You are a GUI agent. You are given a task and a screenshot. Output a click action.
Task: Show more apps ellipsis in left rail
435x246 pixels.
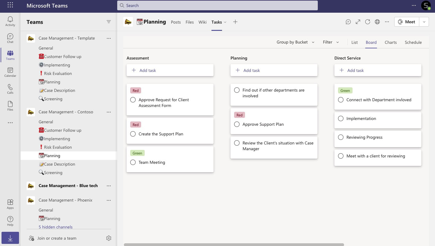tap(10, 123)
